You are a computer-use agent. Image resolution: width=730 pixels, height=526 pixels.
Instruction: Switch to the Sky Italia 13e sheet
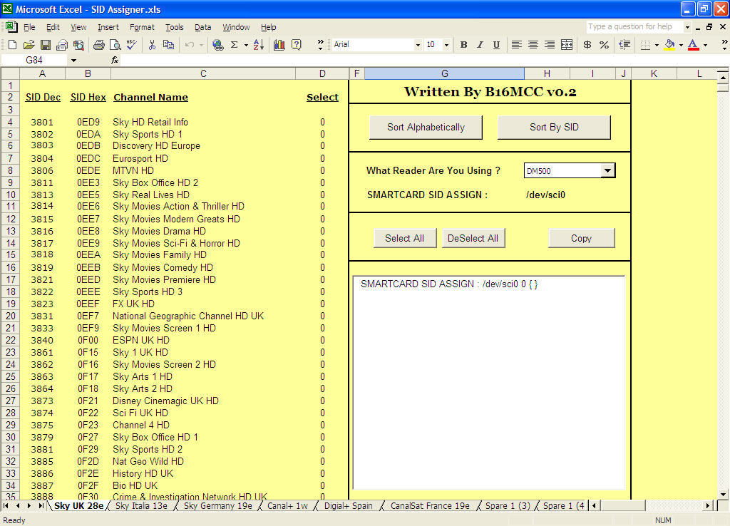click(x=141, y=505)
